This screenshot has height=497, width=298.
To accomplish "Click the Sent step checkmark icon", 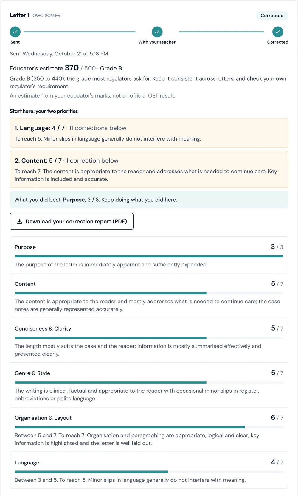I will [15, 32].
